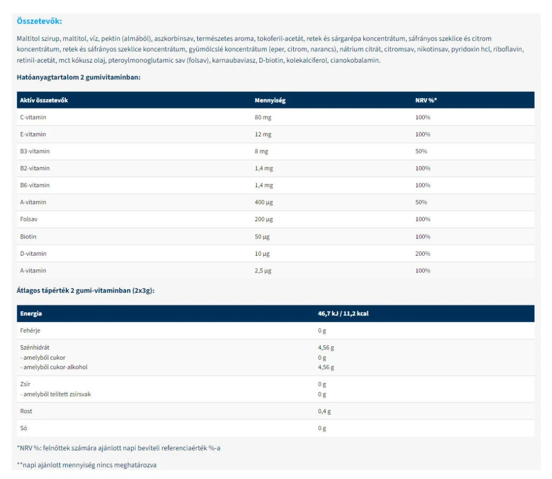The width and height of the screenshot is (552, 479).
Task: Click the Hatóanyagtartalom 2 gumivitaminban heading
Action: [x=79, y=78]
